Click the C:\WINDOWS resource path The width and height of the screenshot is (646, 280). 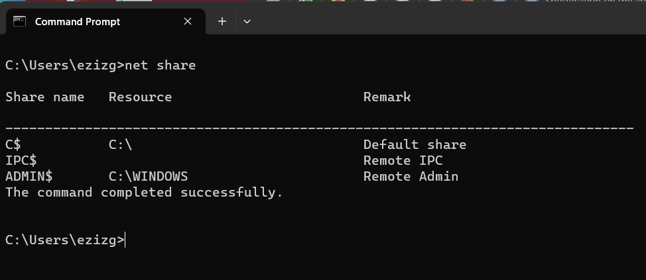click(x=148, y=176)
